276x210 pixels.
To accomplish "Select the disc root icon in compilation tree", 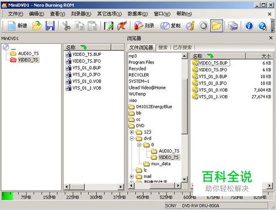I will (x=6, y=47).
